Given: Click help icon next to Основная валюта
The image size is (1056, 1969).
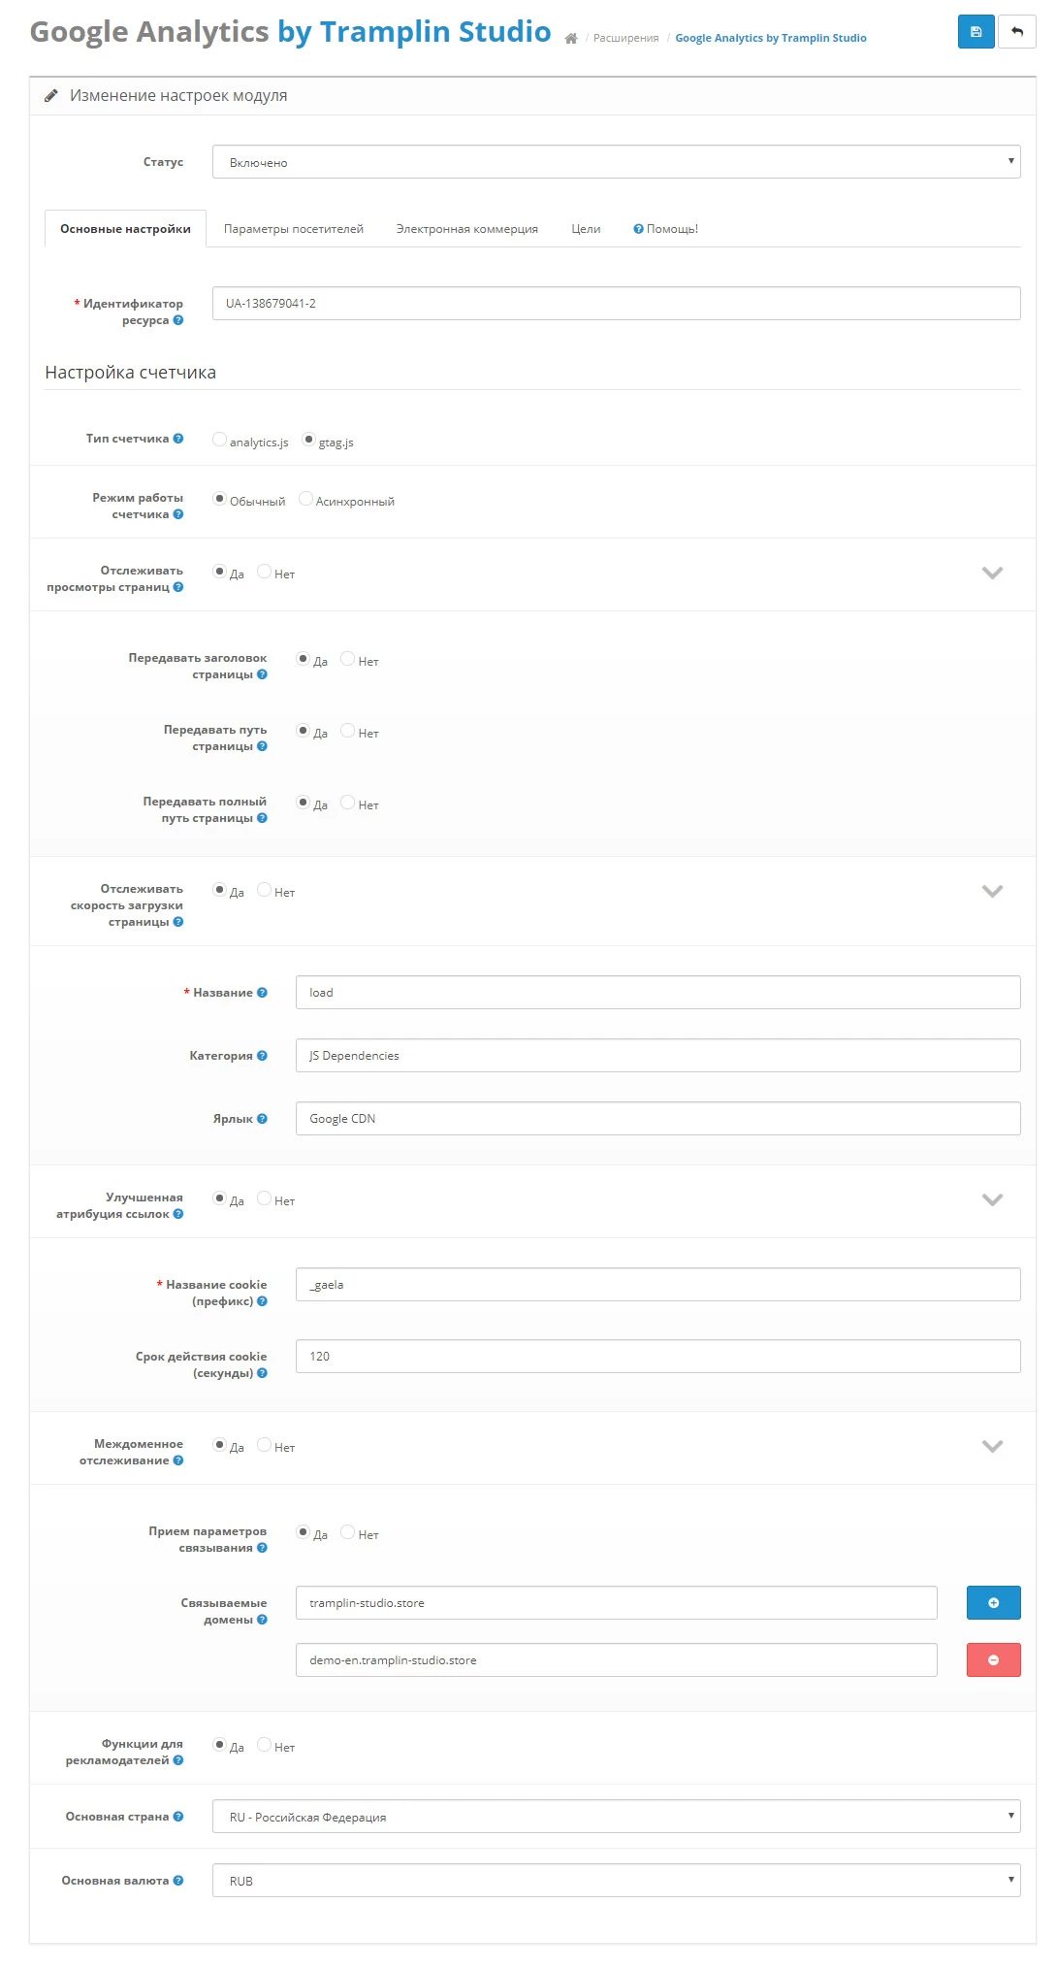Looking at the screenshot, I should tap(178, 1881).
